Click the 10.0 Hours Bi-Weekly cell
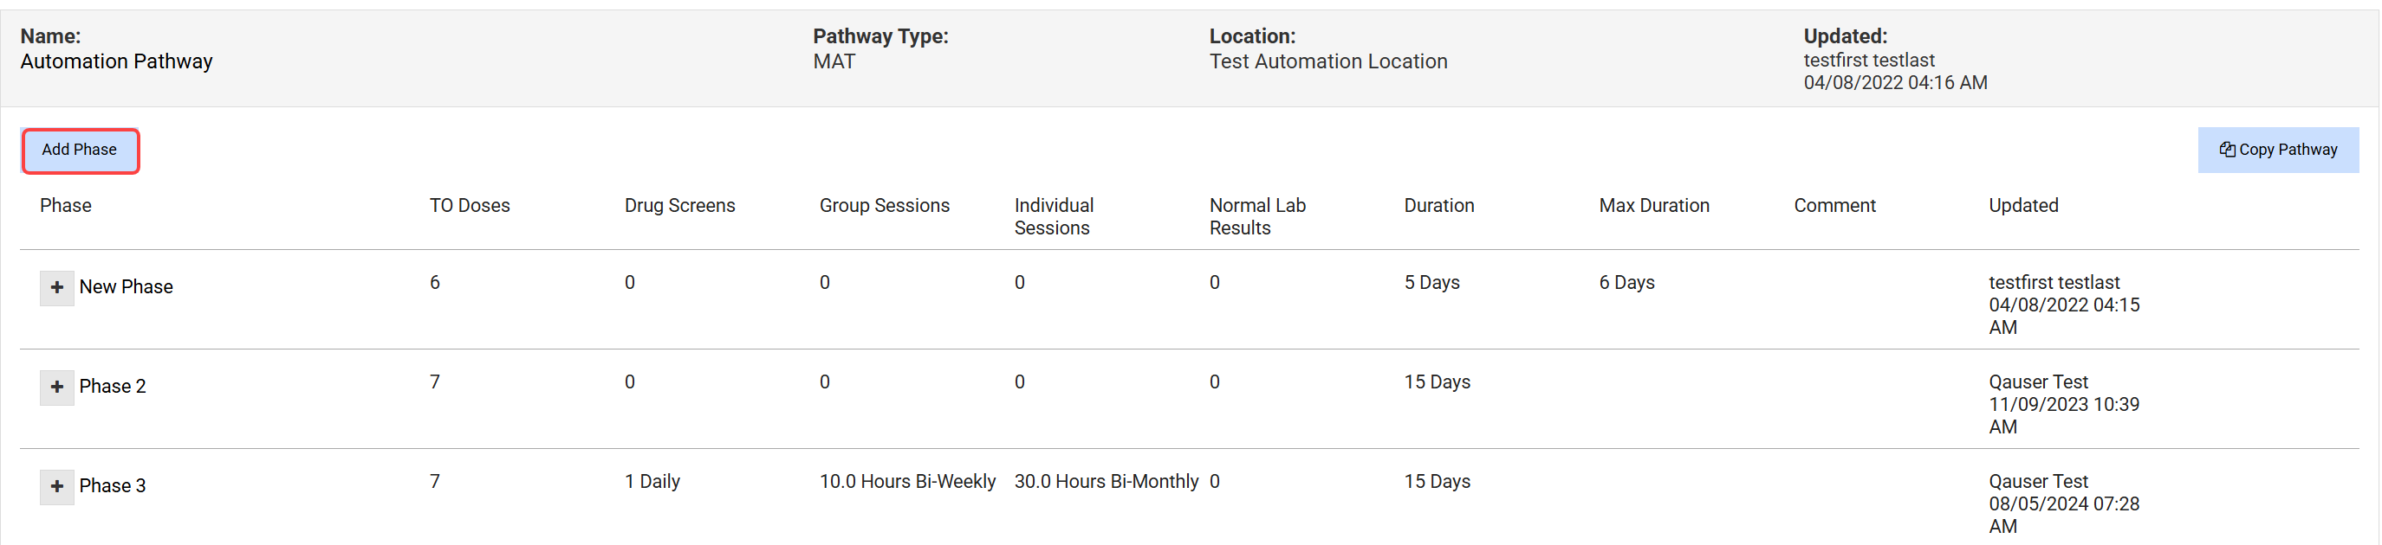Viewport: 2382px width, 545px height. point(906,481)
